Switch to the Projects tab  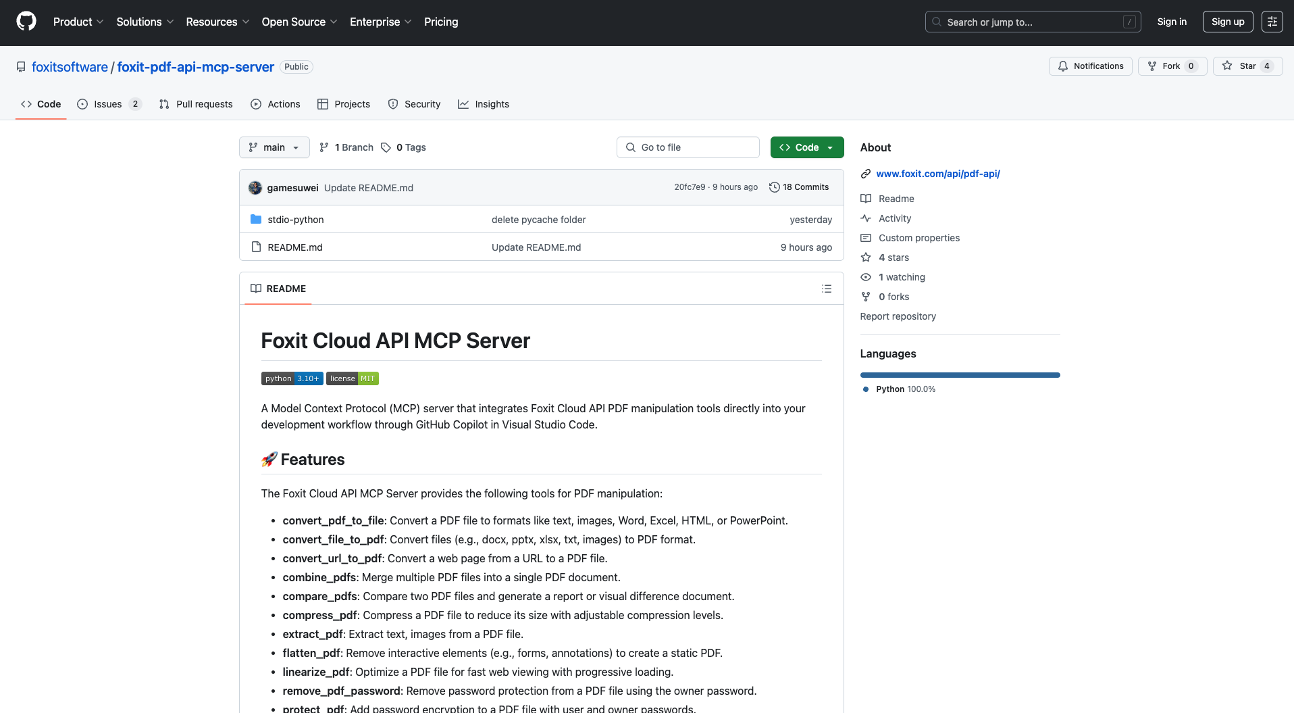pos(344,104)
